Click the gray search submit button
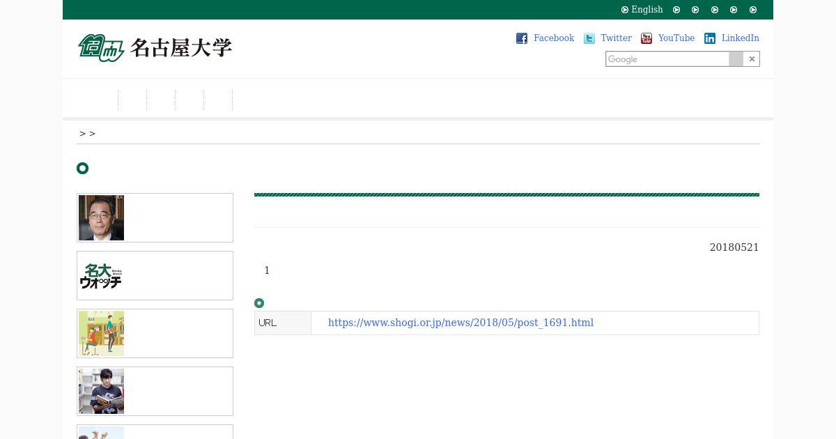This screenshot has height=439, width=836. [736, 59]
